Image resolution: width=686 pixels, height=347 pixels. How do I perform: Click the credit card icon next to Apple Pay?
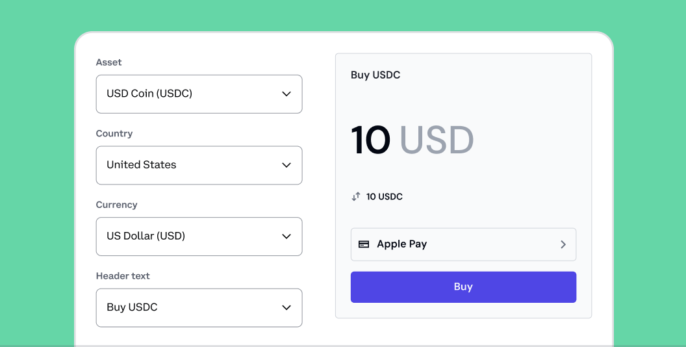(364, 244)
